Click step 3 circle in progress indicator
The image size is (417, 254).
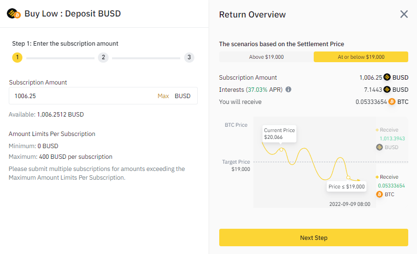(189, 58)
